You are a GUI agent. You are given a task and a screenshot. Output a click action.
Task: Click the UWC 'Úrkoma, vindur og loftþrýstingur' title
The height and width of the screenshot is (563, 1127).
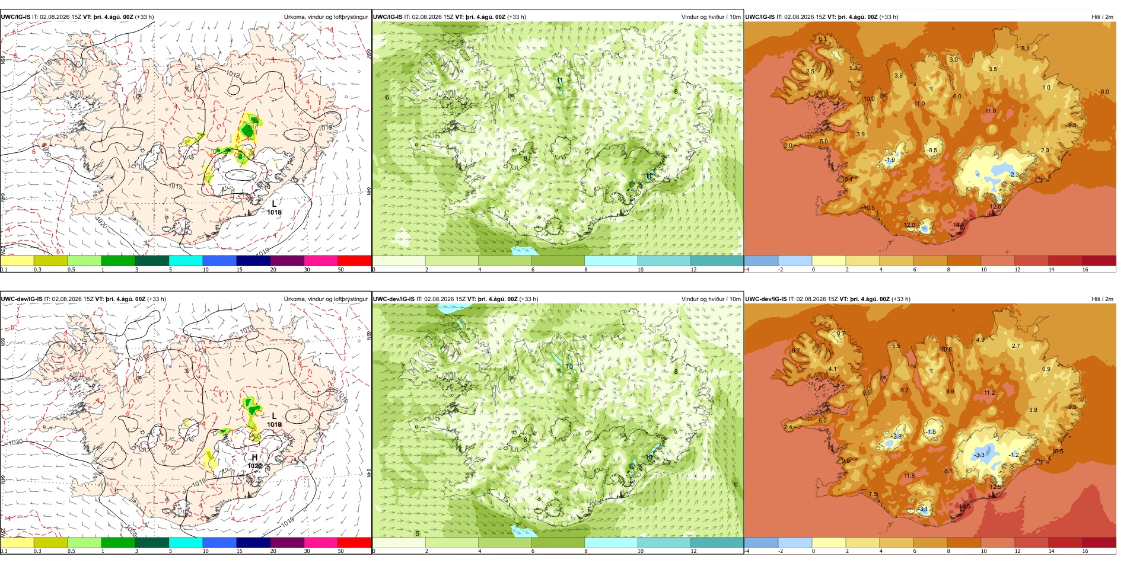pos(326,17)
